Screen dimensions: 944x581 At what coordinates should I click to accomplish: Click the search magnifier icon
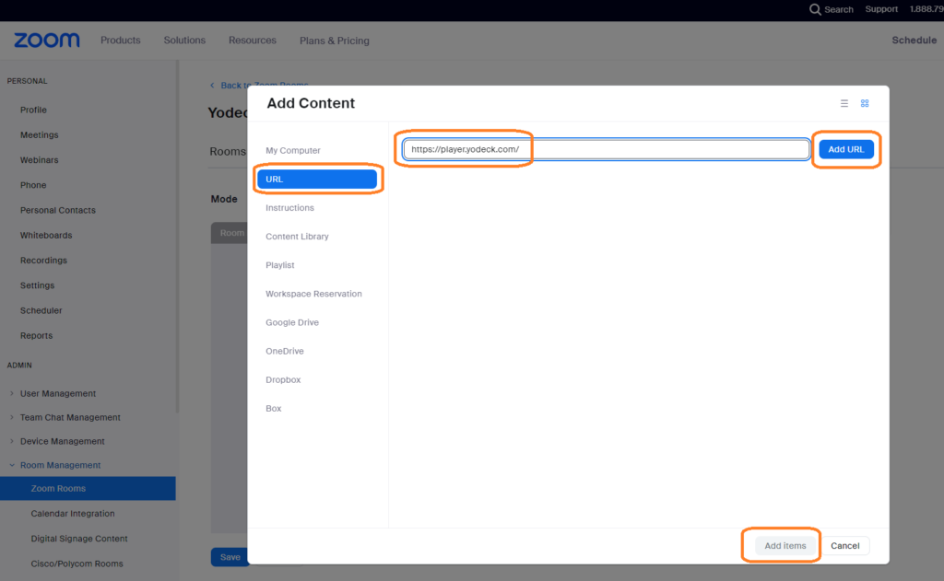click(815, 9)
